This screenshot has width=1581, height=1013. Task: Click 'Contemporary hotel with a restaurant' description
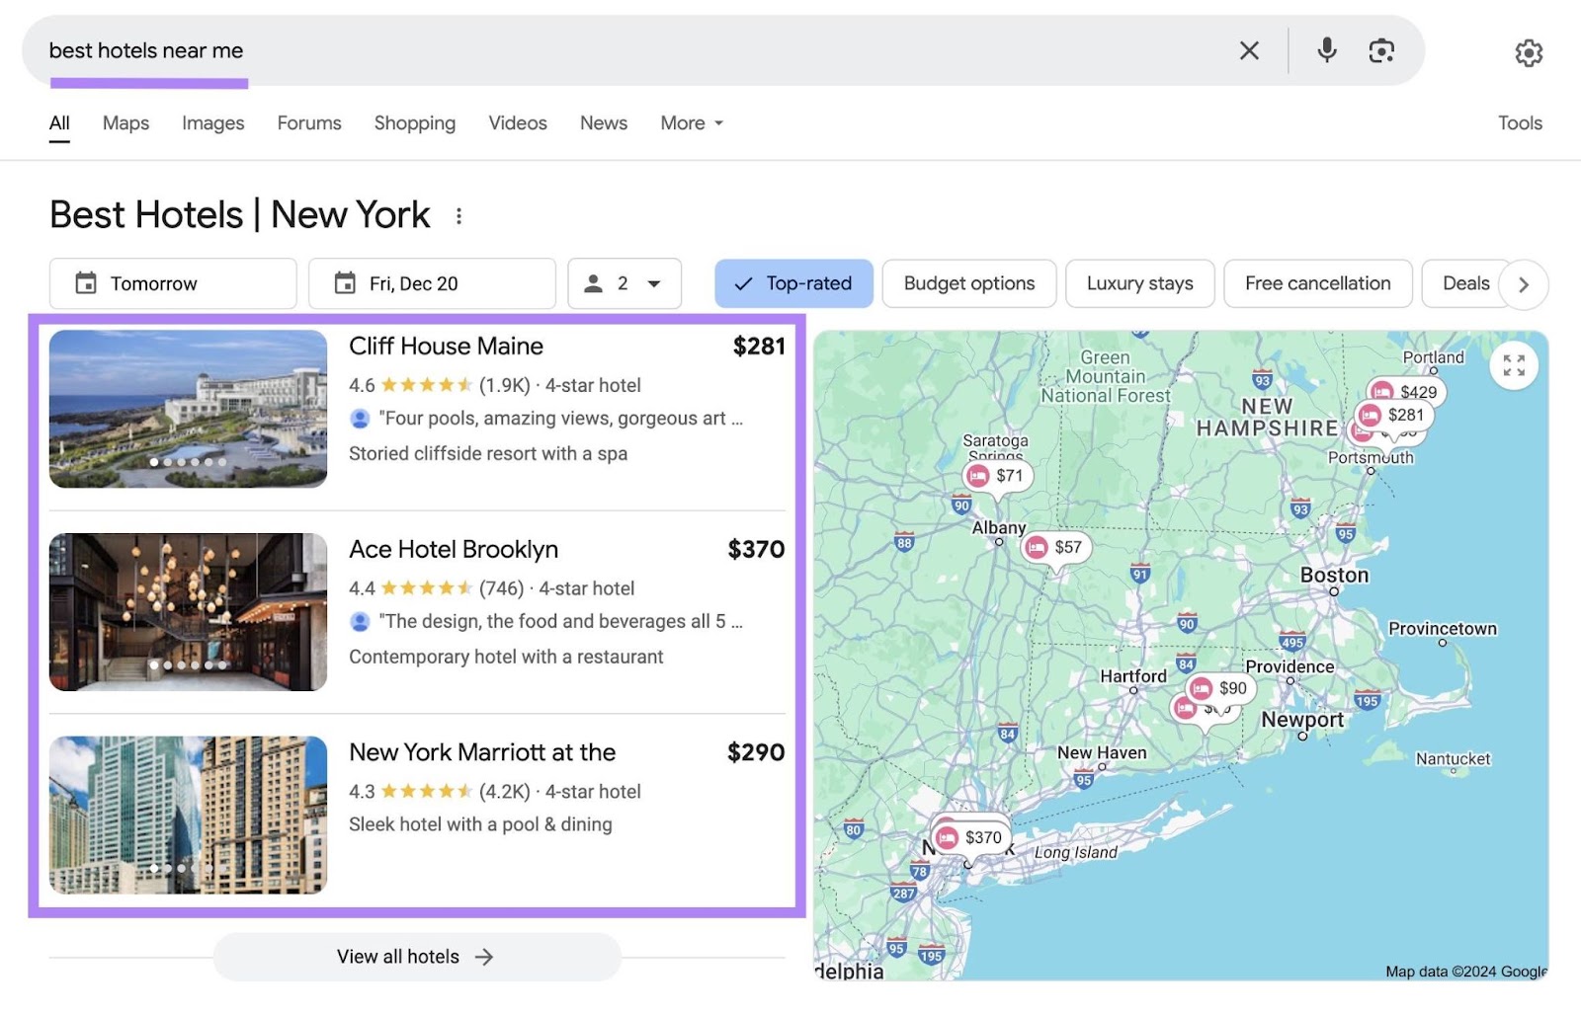(506, 658)
